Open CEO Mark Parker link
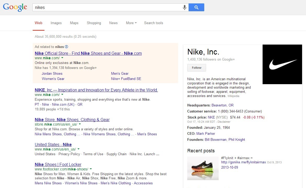This screenshot has width=306, height=188. point(206,134)
